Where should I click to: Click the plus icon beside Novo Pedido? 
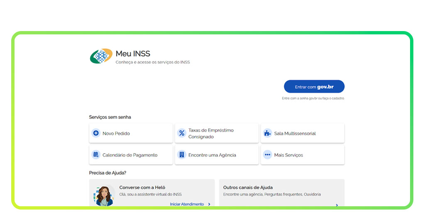click(96, 133)
